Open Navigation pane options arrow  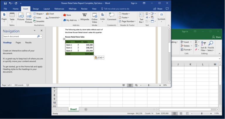[35, 31]
